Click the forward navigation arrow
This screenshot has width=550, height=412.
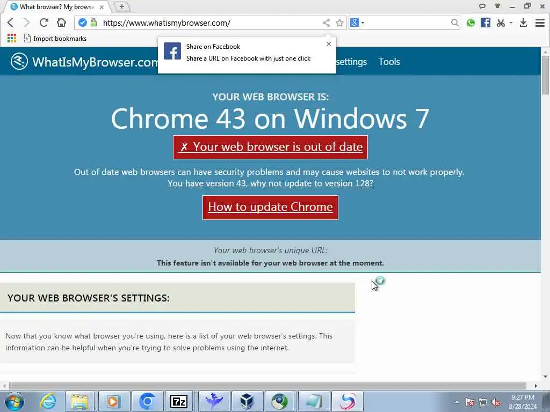click(27, 23)
